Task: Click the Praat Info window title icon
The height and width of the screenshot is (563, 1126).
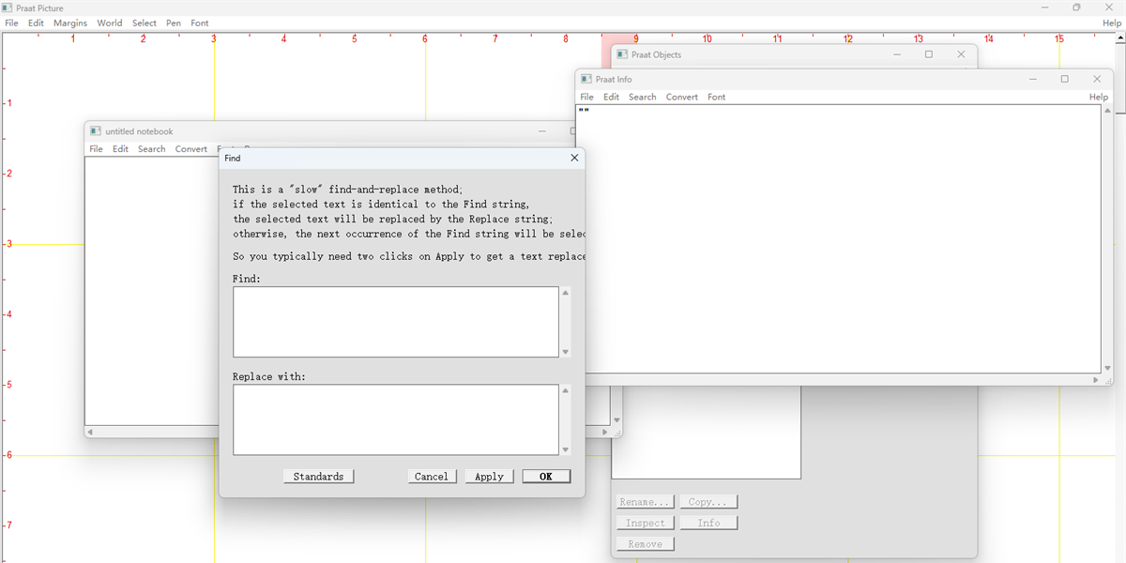Action: coord(586,80)
